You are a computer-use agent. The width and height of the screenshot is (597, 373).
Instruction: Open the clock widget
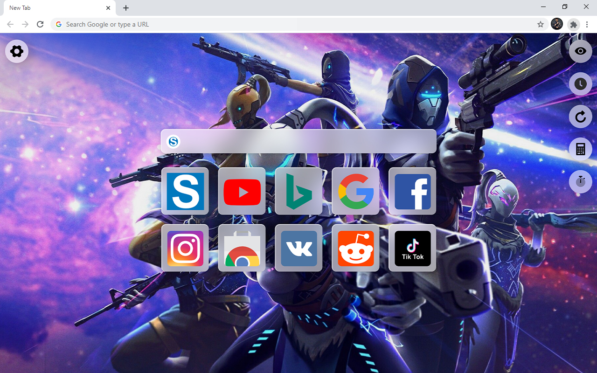(580, 84)
